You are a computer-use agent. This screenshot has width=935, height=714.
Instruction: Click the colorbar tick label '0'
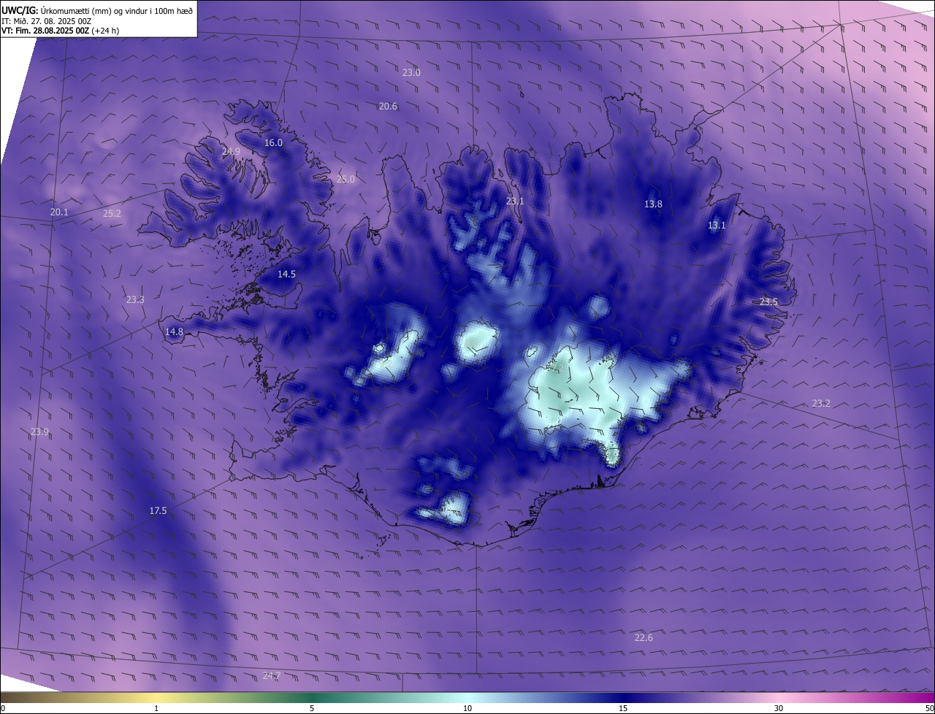(3, 708)
